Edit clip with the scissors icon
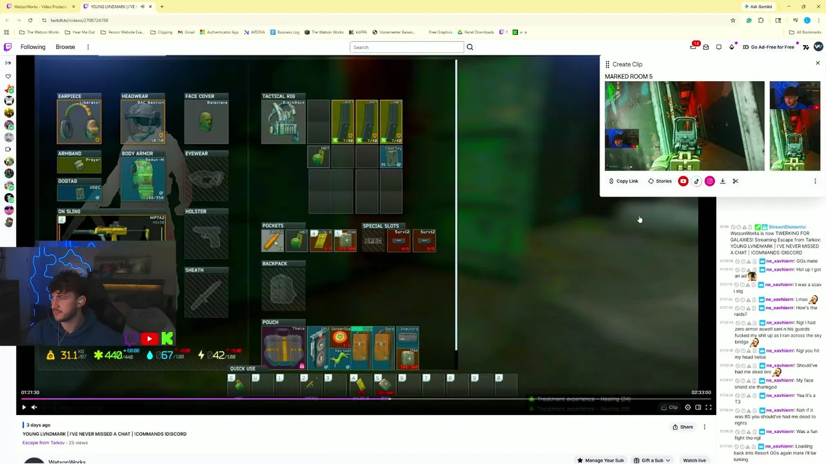826x464 pixels. coord(736,181)
